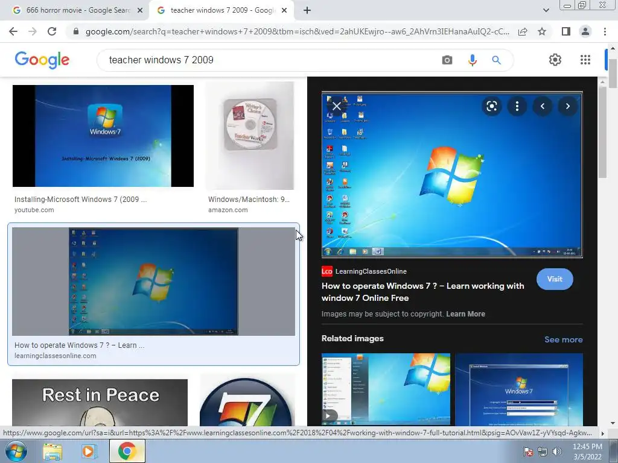Click the preview panel scrollbar thumb
The height and width of the screenshot is (463, 618).
point(602,132)
